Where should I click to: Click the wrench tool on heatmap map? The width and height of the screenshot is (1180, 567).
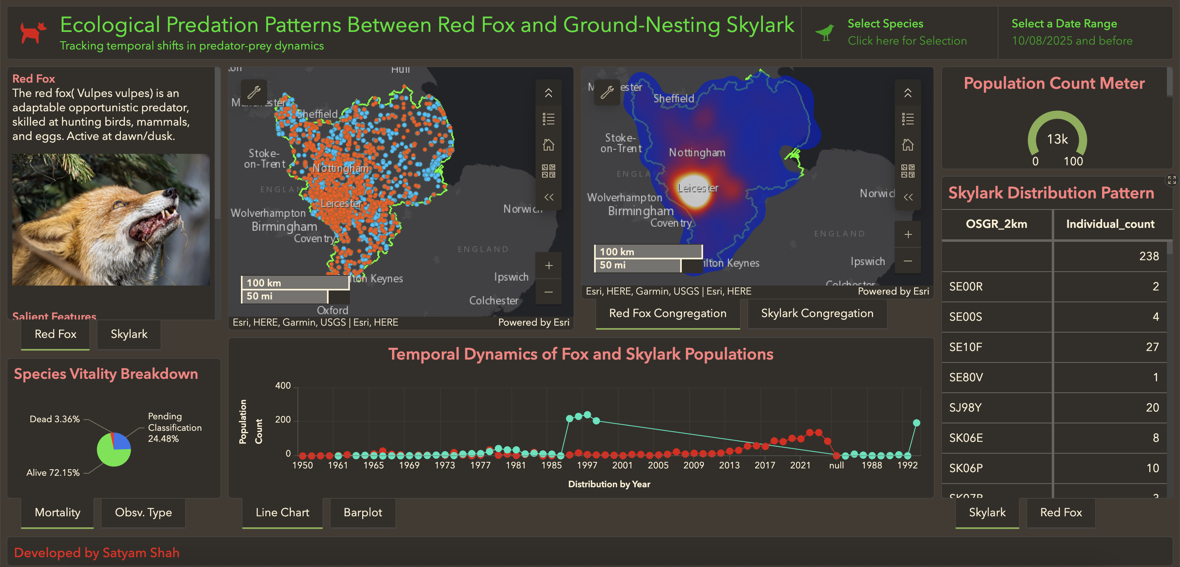607,92
